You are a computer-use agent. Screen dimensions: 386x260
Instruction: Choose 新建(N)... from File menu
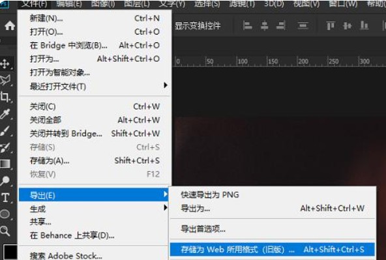95,18
